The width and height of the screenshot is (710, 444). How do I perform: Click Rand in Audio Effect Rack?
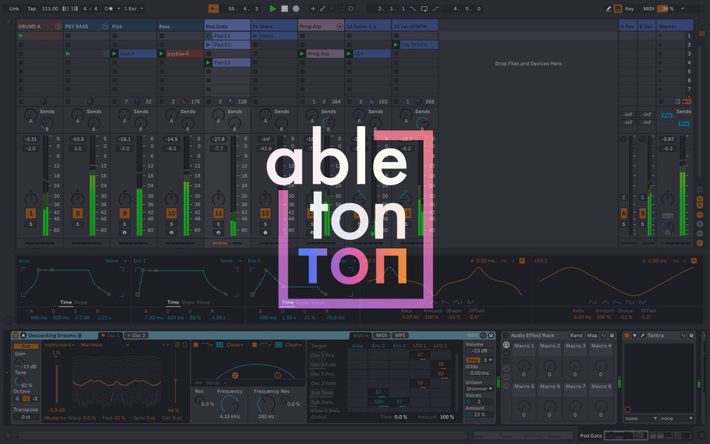[x=576, y=335]
